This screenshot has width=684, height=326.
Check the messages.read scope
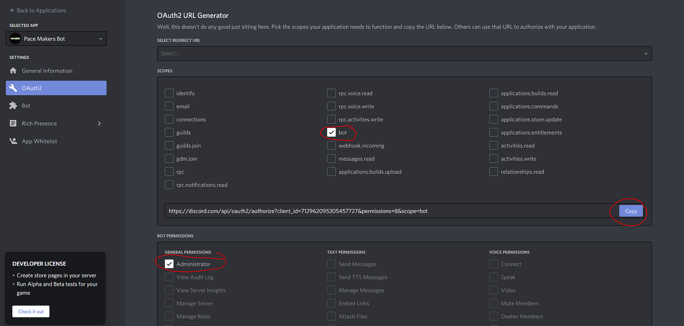pyautogui.click(x=332, y=158)
